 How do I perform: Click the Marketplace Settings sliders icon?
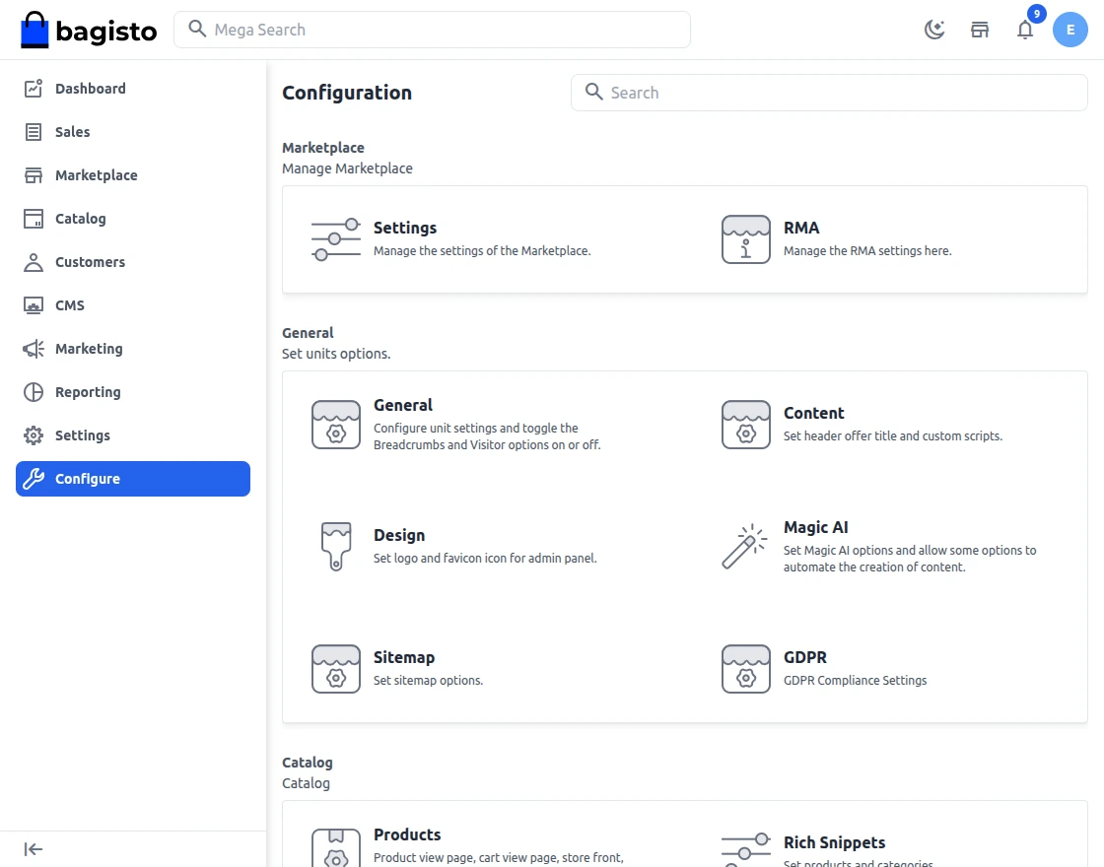coord(335,239)
